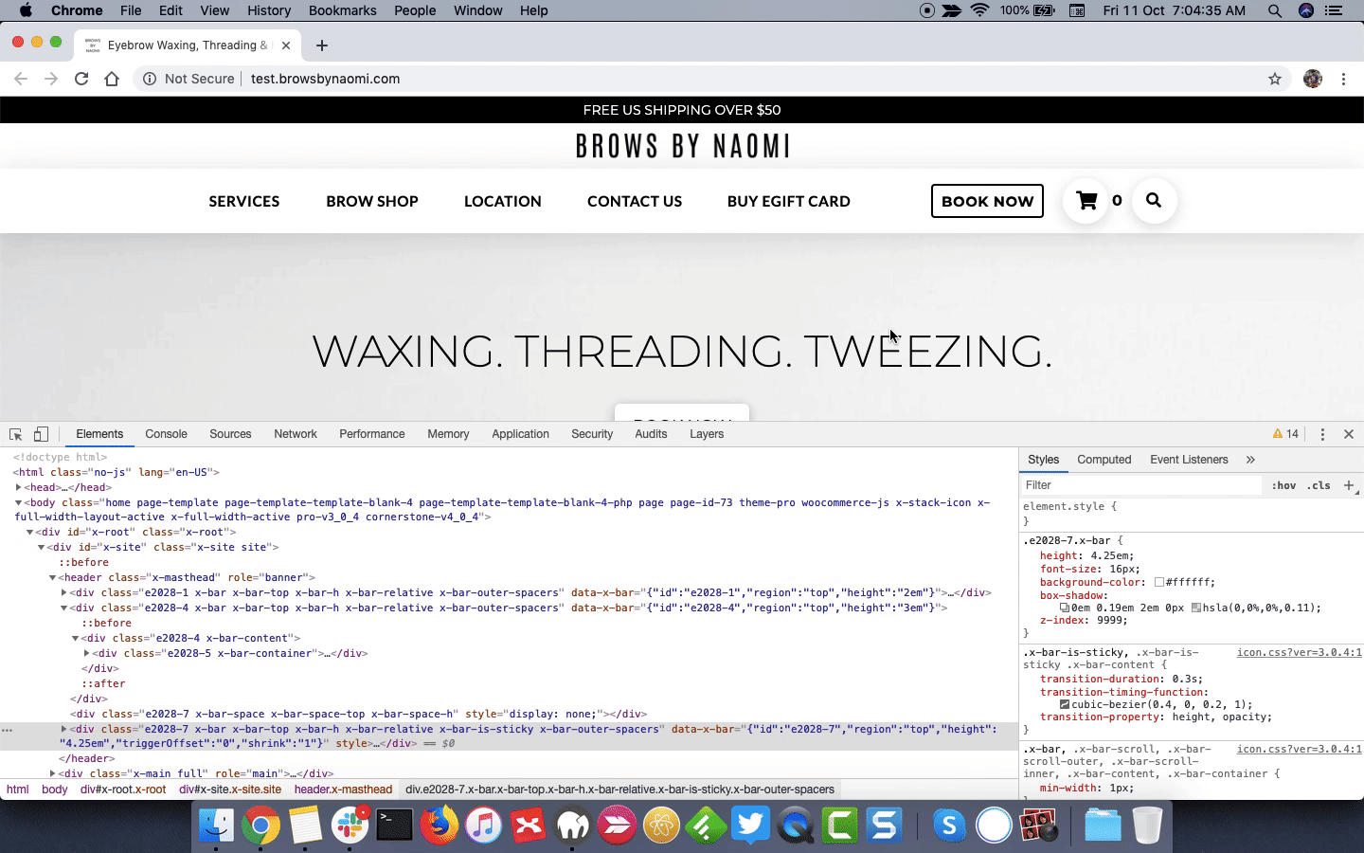
Task: Expand the e2028-1 x-bar div
Action: point(64,593)
